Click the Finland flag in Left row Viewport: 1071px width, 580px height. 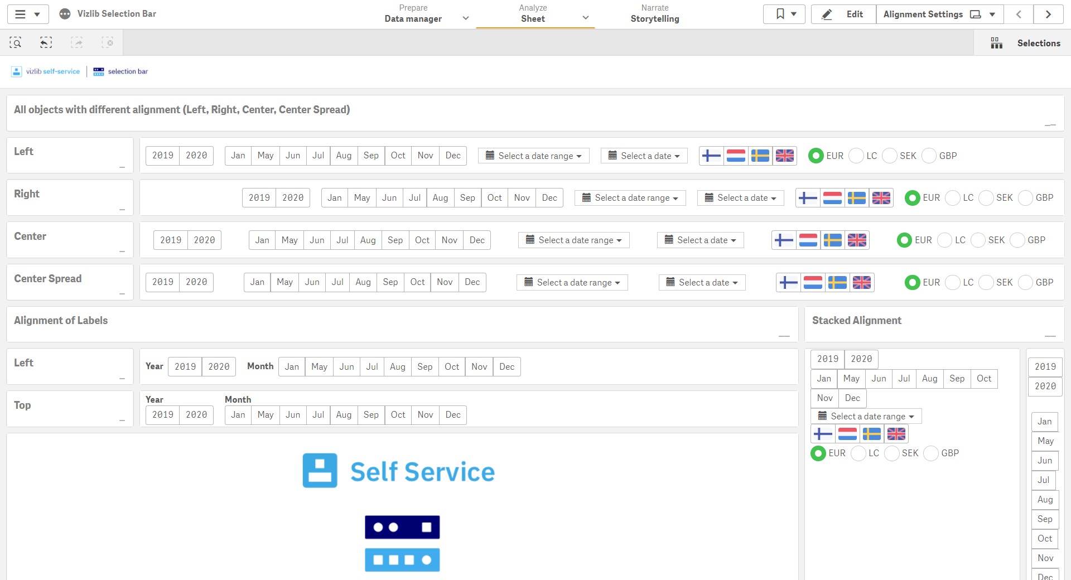click(711, 156)
